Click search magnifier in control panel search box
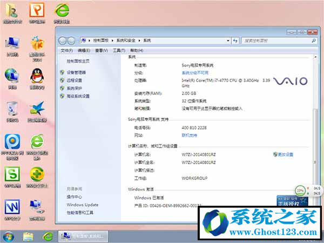The image size is (324, 243). click(x=314, y=40)
